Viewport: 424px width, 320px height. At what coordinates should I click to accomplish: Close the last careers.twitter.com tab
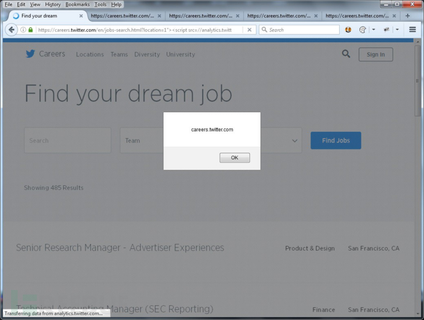click(395, 16)
